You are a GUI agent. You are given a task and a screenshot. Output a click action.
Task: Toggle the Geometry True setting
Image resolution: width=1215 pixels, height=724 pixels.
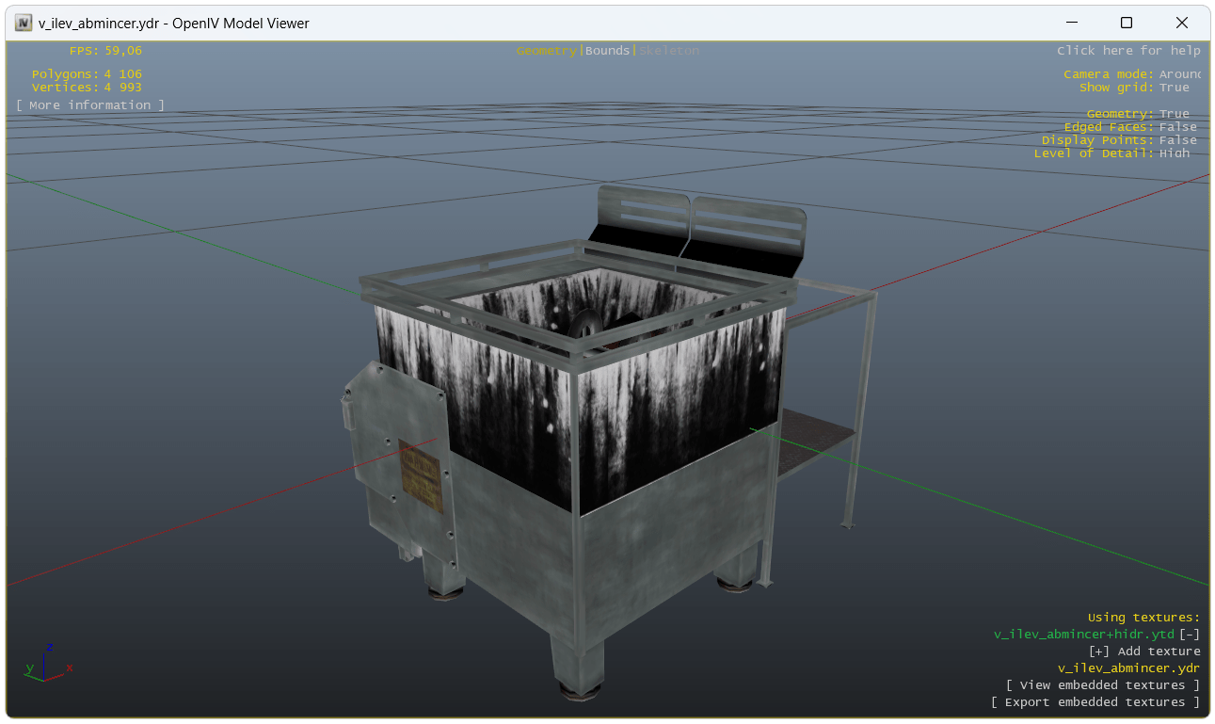1175,114
